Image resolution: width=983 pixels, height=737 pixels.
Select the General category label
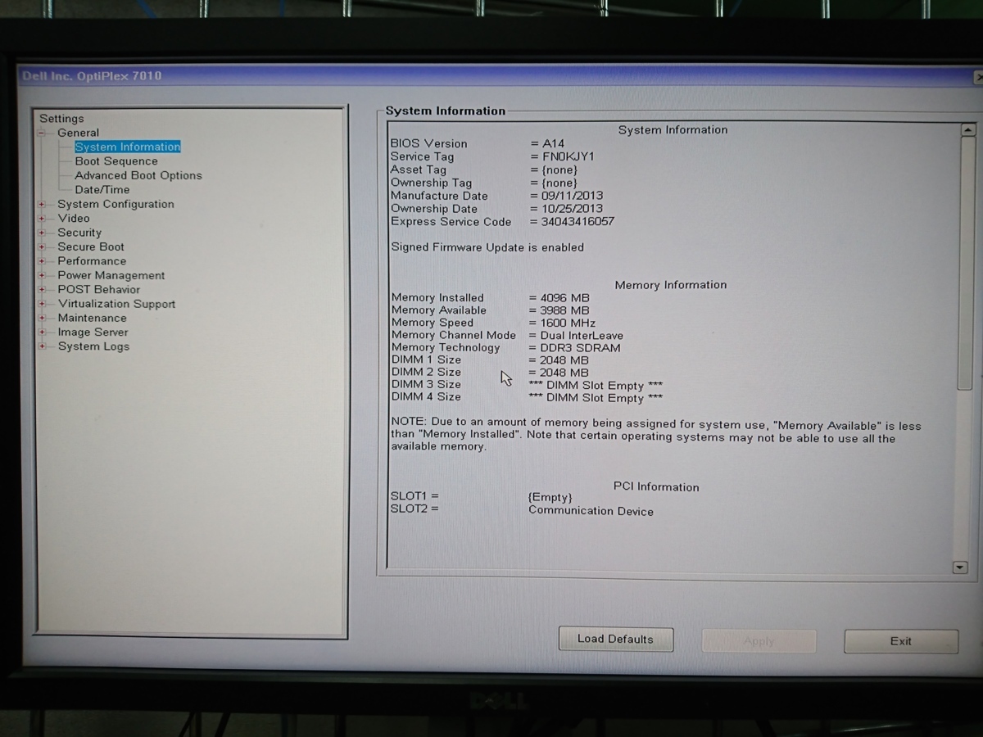[x=79, y=133]
